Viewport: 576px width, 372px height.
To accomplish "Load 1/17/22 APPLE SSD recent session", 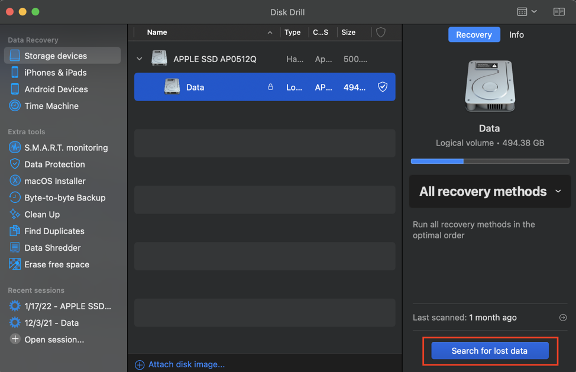I will pos(67,306).
